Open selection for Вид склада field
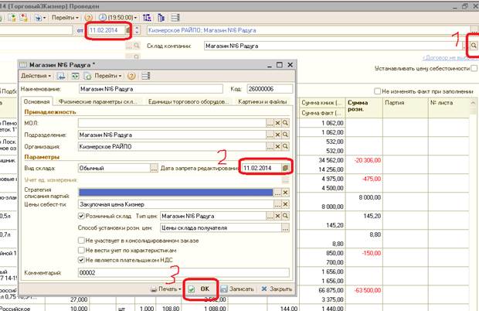 (154, 168)
